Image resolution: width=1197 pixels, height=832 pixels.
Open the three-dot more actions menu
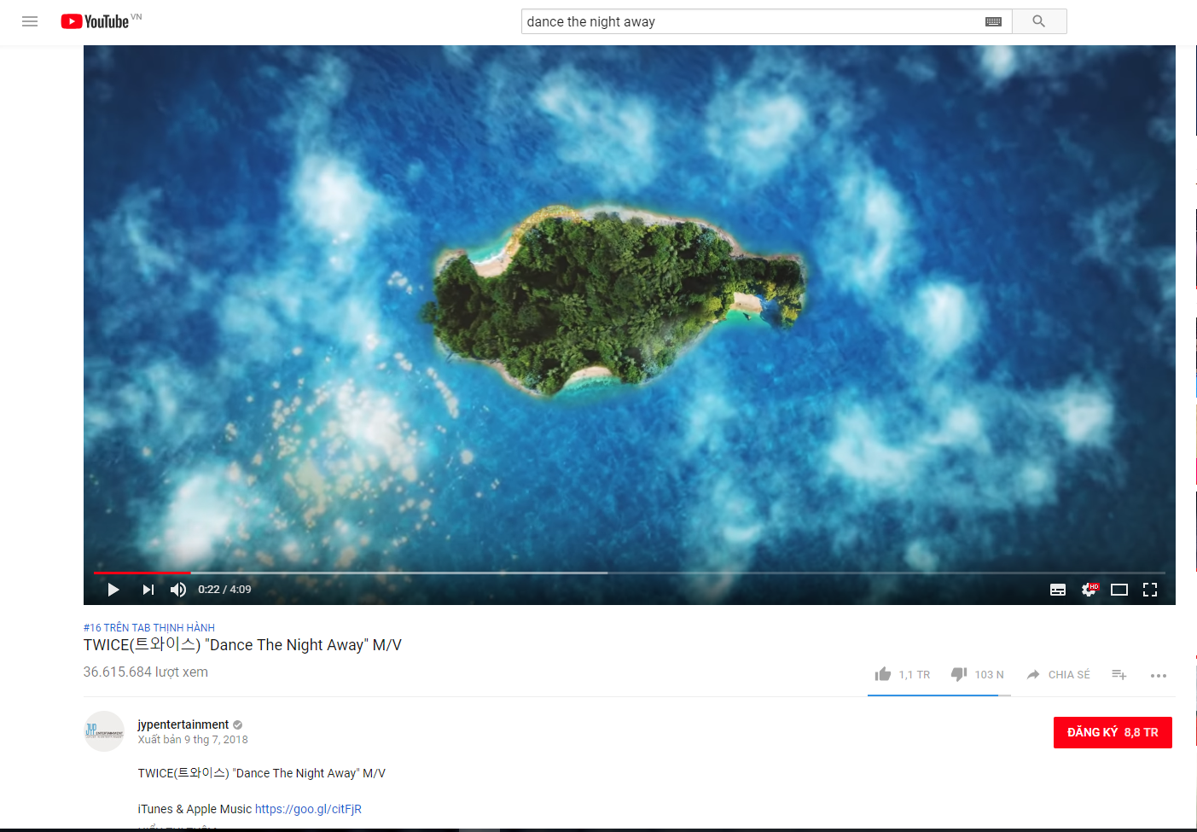click(1158, 675)
